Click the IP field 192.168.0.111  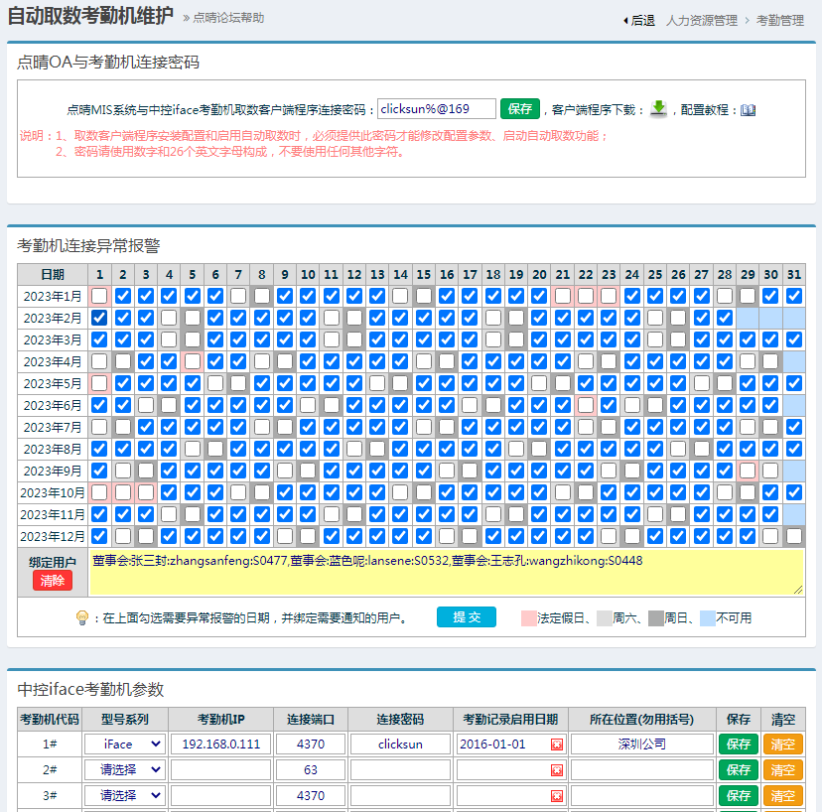point(220,744)
